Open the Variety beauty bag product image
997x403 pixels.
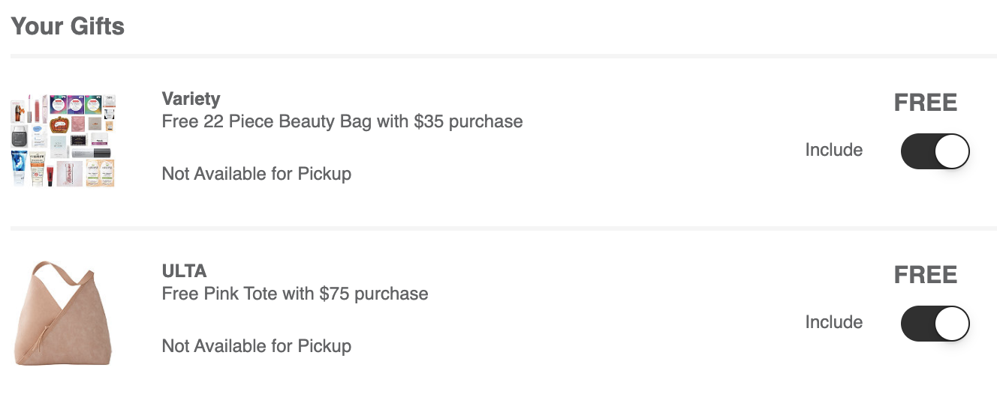click(63, 141)
